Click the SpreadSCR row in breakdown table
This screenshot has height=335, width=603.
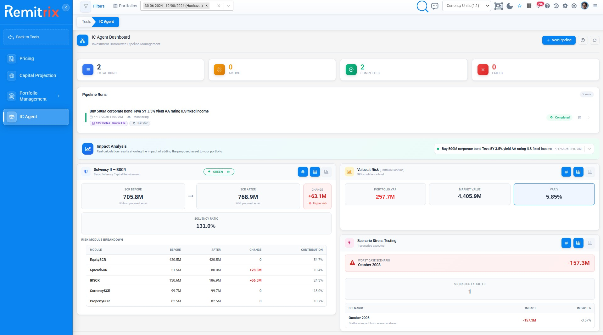[206, 270]
